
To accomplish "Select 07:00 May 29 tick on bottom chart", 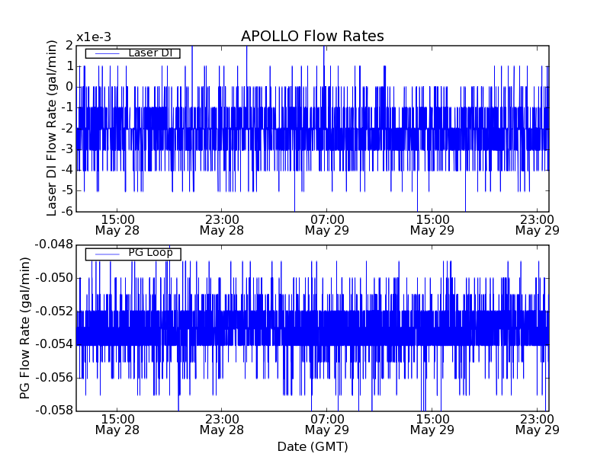I will tap(327, 424).
